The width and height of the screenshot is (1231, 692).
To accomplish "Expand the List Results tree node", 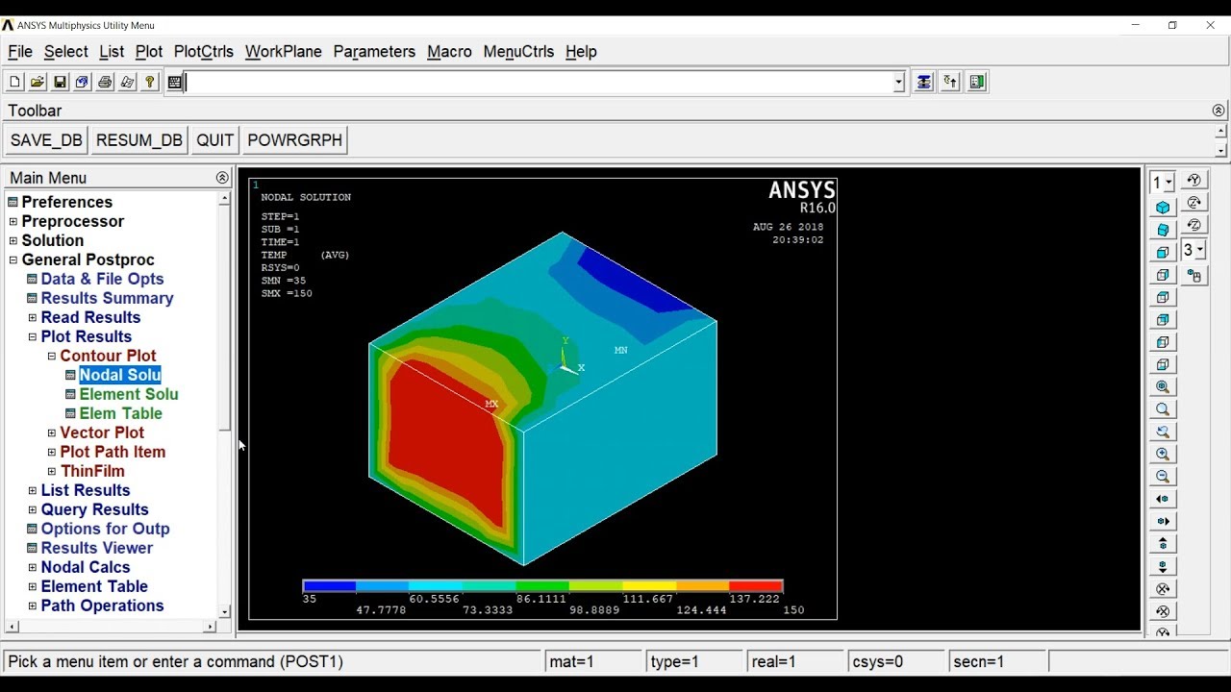I will tap(32, 491).
